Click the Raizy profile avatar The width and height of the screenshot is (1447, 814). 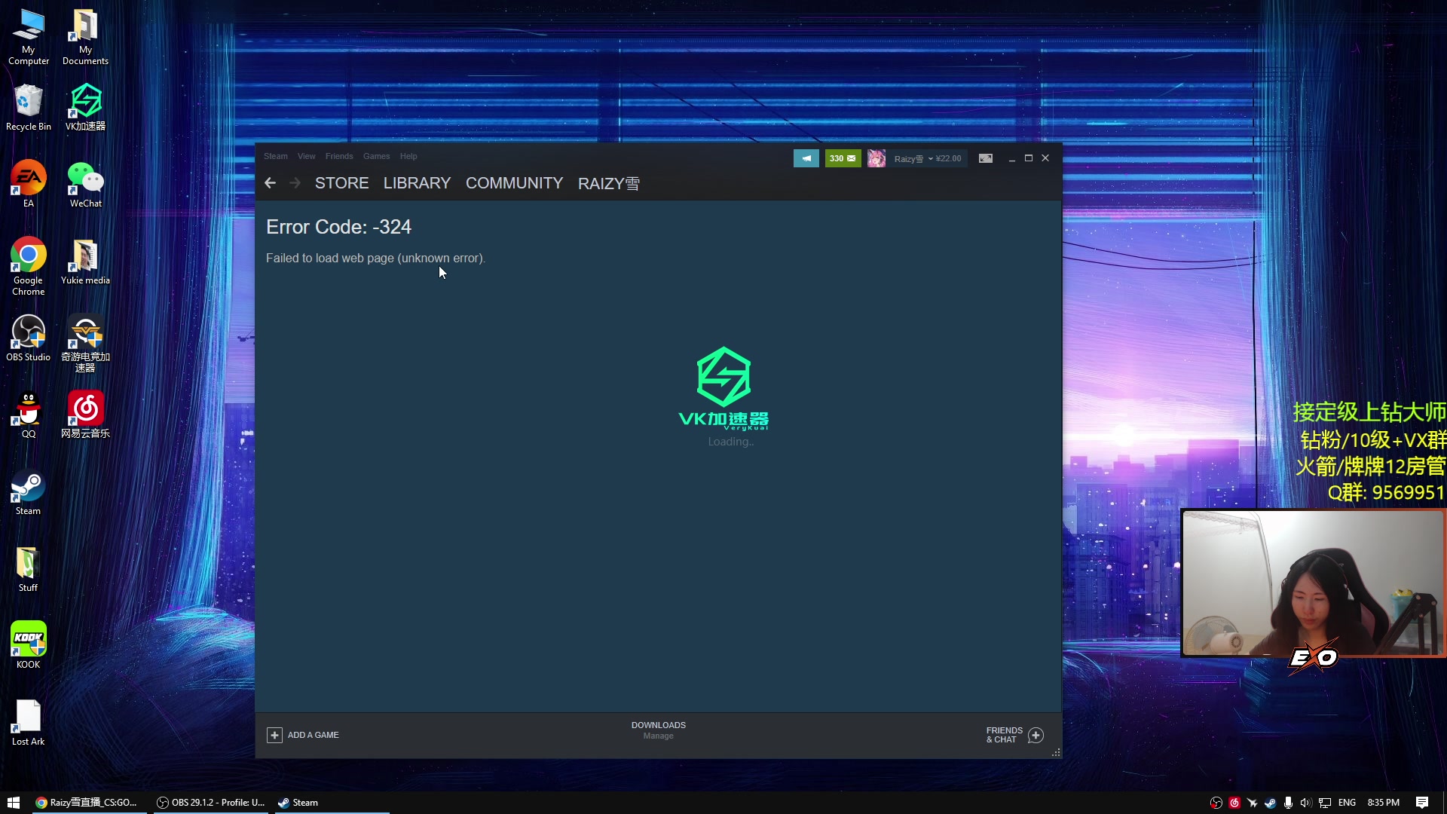[876, 158]
